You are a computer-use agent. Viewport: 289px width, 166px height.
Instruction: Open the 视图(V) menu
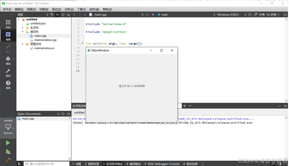(31, 9)
